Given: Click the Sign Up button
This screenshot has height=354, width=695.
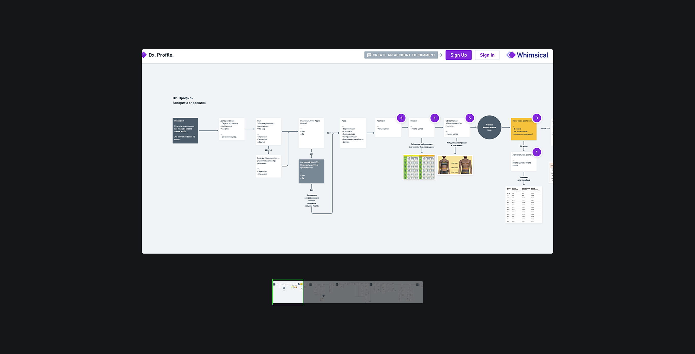Looking at the screenshot, I should click(x=459, y=55).
